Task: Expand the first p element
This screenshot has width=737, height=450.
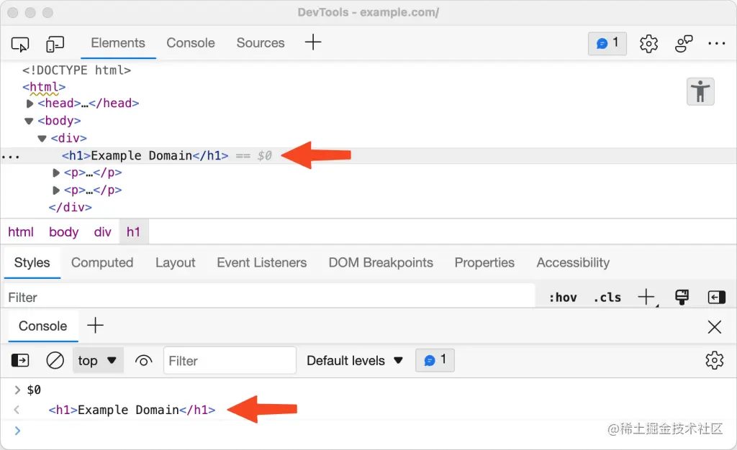Action: pos(56,173)
